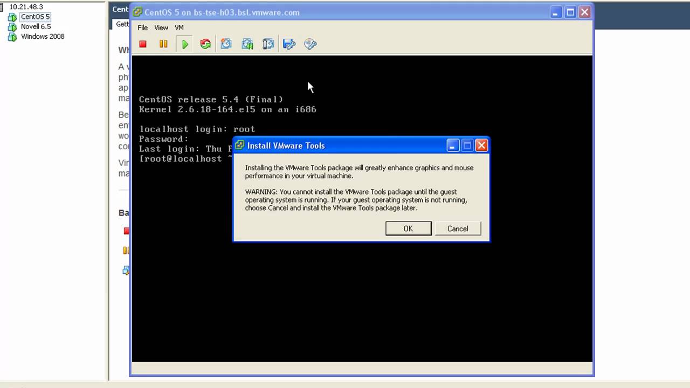Screen dimensions: 690x388
Task: Click the green Power On play icon
Action: coord(185,44)
